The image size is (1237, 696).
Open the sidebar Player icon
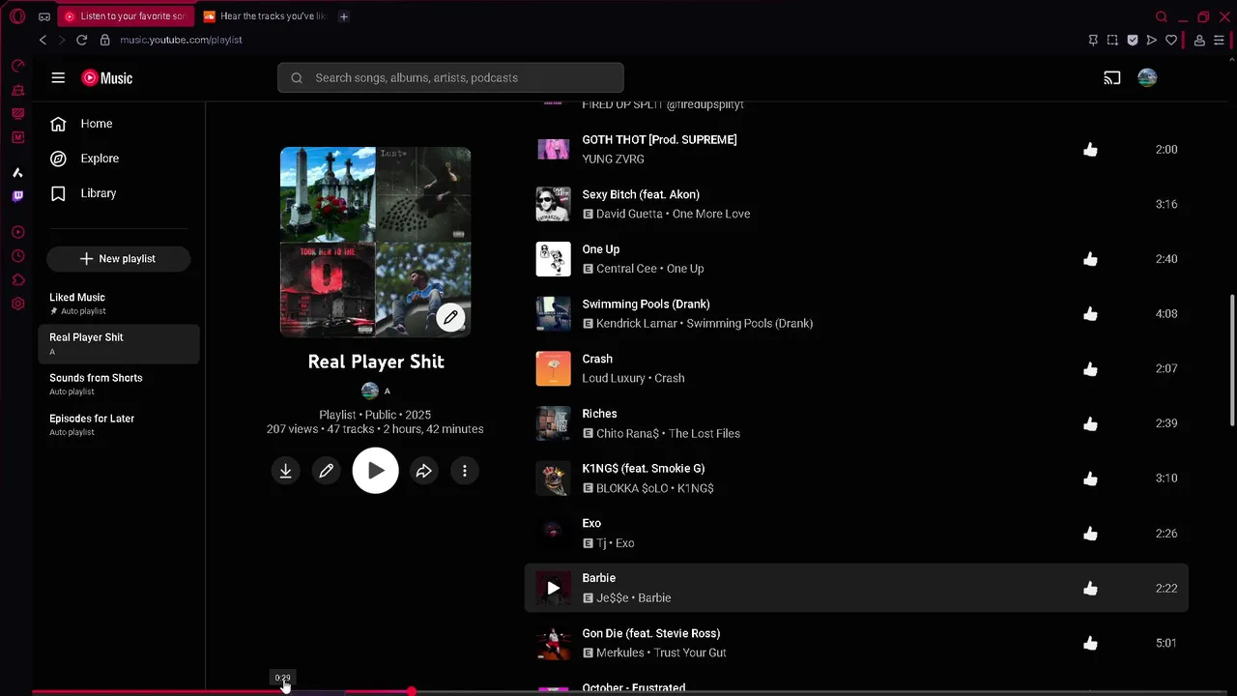click(17, 232)
